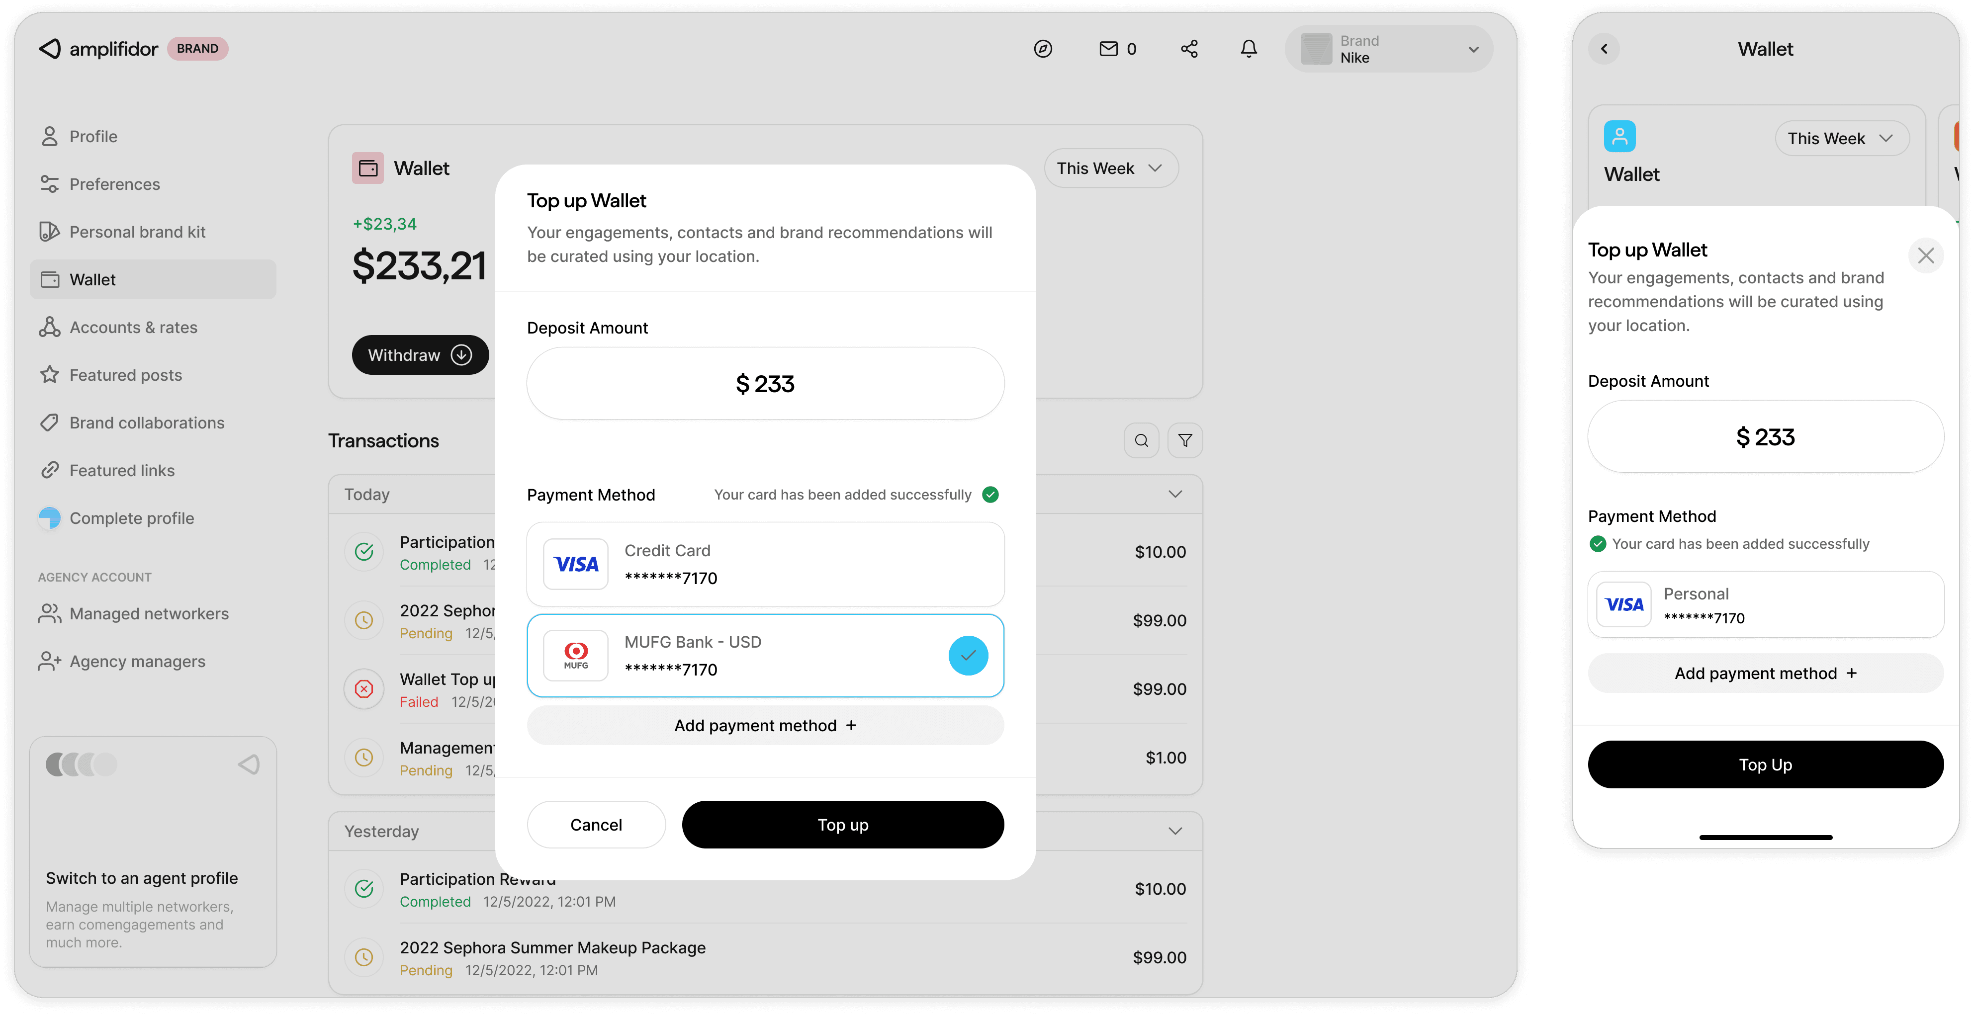Collapse the Today transactions group
Viewport: 1974px width, 1014px height.
(x=1175, y=494)
